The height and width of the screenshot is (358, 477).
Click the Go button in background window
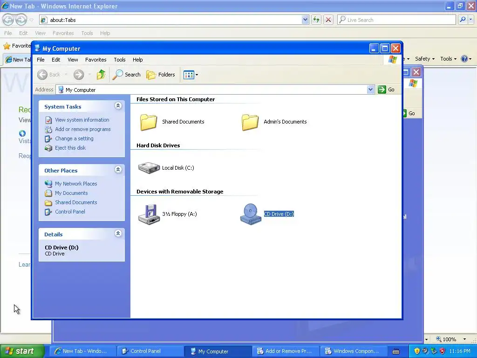tap(409, 113)
